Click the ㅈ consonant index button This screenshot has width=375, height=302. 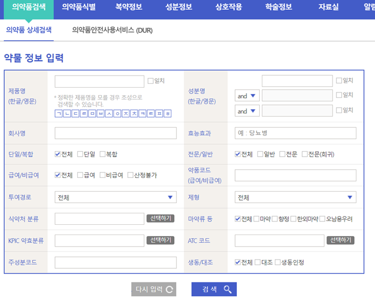(x=126, y=114)
